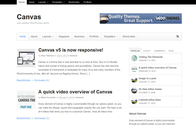The image size is (196, 126).
Task: Select About in the top black bar
Action: 32,2
